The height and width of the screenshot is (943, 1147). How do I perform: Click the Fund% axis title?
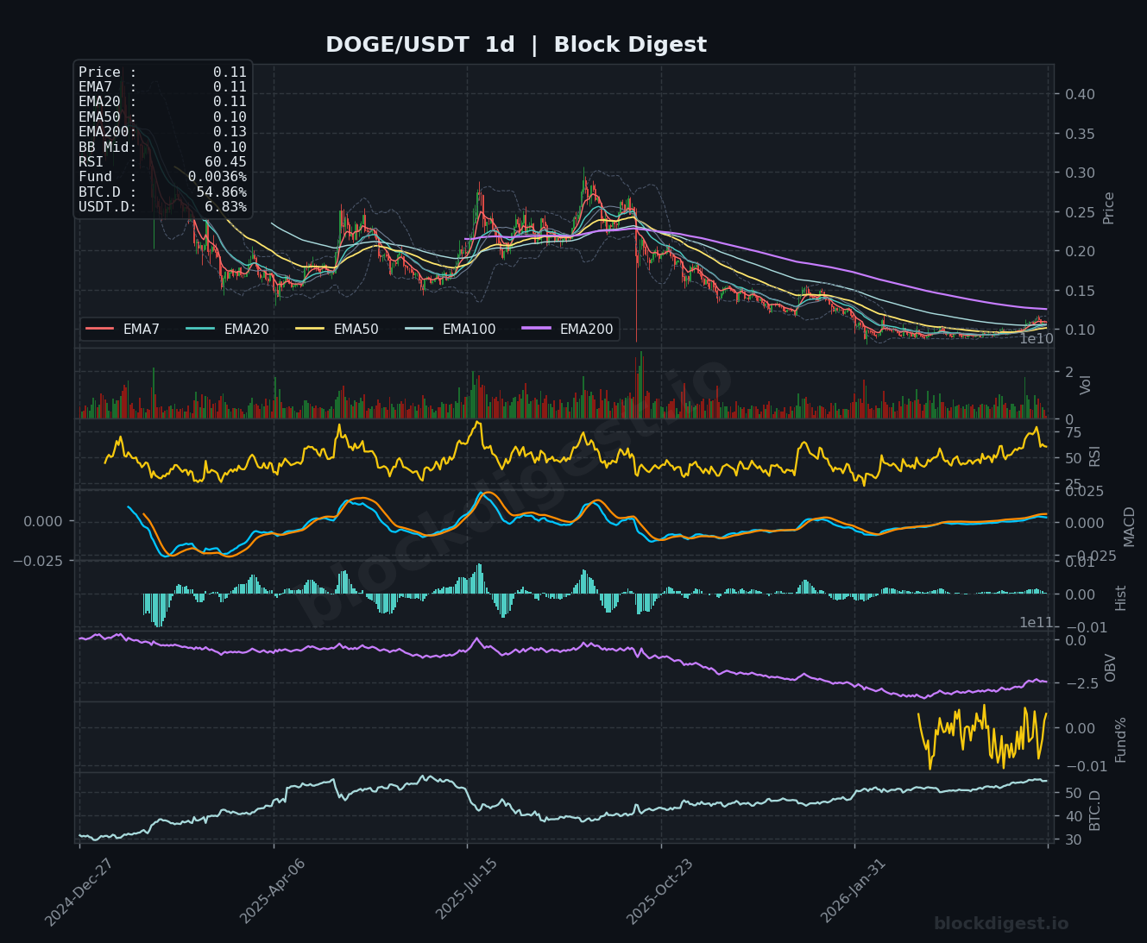pos(1121,739)
